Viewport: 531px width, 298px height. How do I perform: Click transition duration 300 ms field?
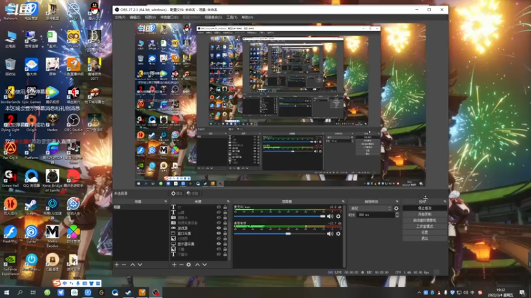tap(375, 215)
